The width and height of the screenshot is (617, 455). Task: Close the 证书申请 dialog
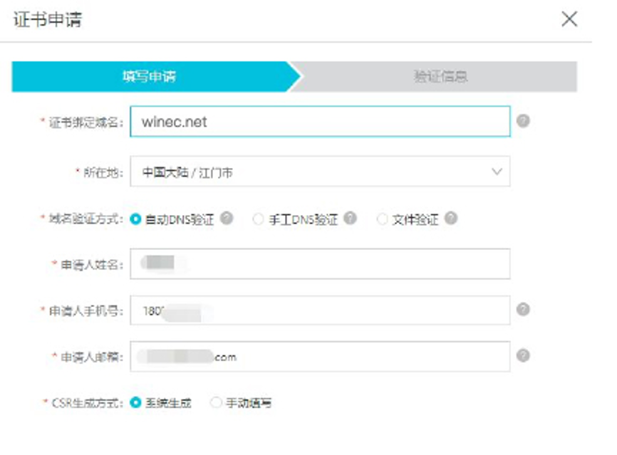[x=569, y=19]
